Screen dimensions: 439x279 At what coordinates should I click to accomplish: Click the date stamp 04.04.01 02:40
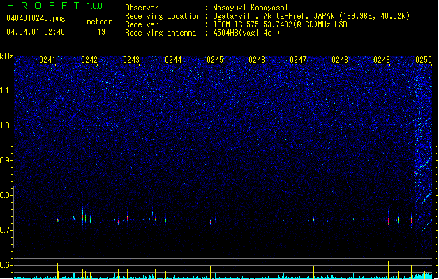[36, 32]
